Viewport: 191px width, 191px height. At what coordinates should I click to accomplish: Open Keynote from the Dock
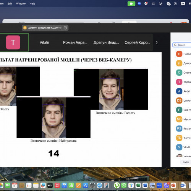click(x=64, y=185)
